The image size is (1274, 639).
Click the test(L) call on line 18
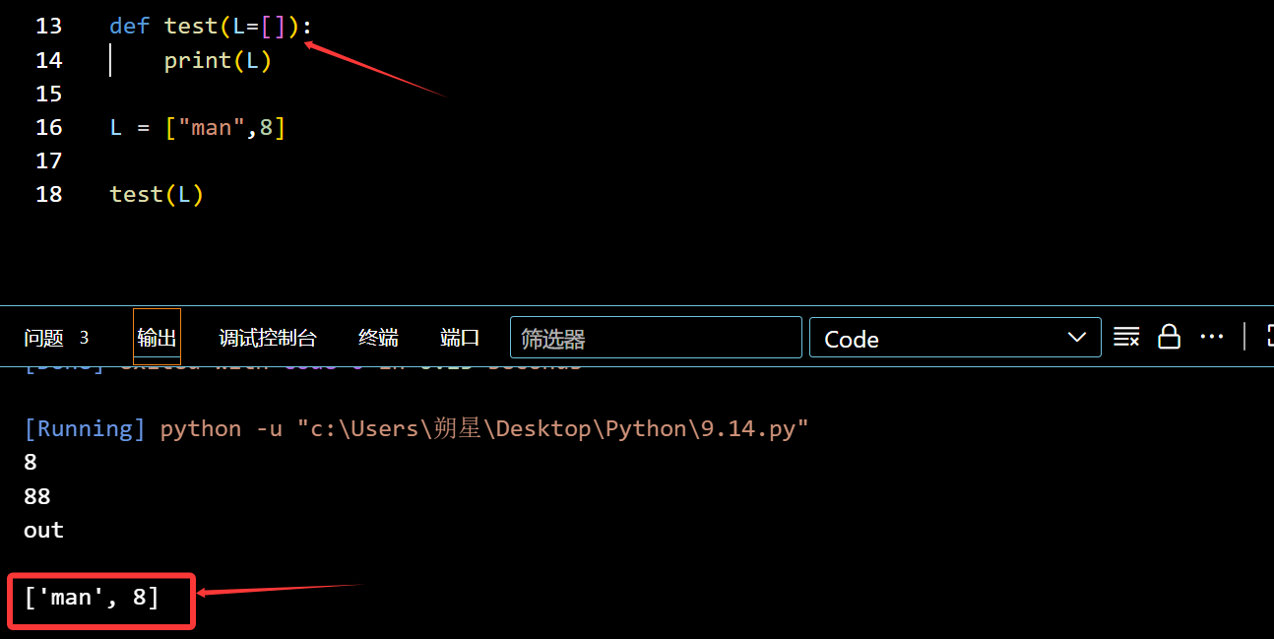tap(156, 193)
